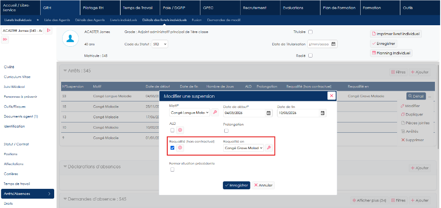The image size is (441, 208).
Task: Open the Evaluations menu
Action: 300,8
